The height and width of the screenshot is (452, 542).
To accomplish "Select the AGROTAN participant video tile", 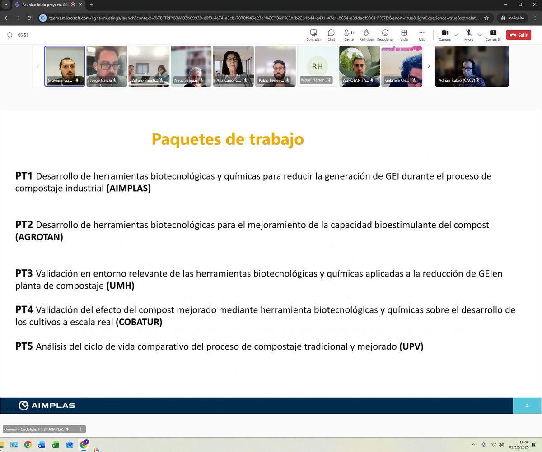I will 360,66.
